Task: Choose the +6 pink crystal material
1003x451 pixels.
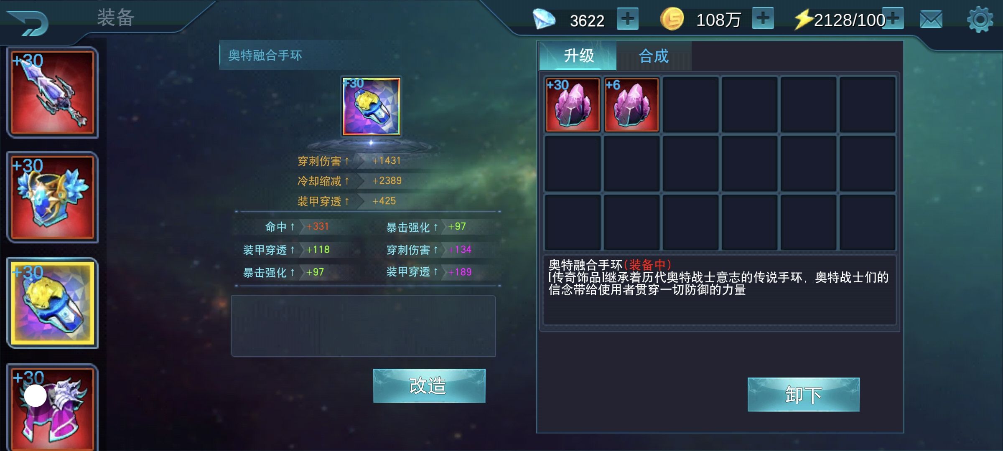Action: [631, 104]
